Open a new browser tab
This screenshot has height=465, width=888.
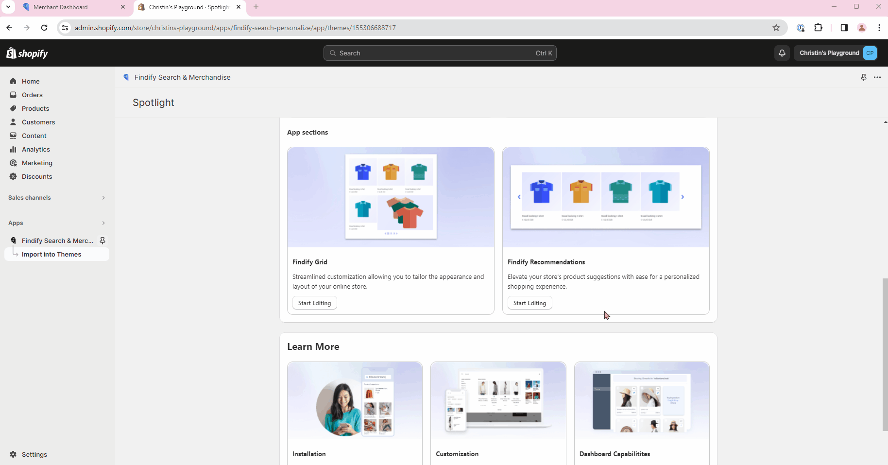[x=256, y=7]
